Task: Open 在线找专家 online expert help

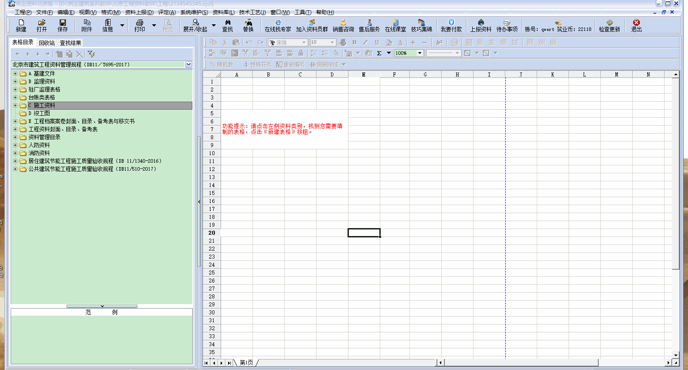Action: pyautogui.click(x=278, y=25)
